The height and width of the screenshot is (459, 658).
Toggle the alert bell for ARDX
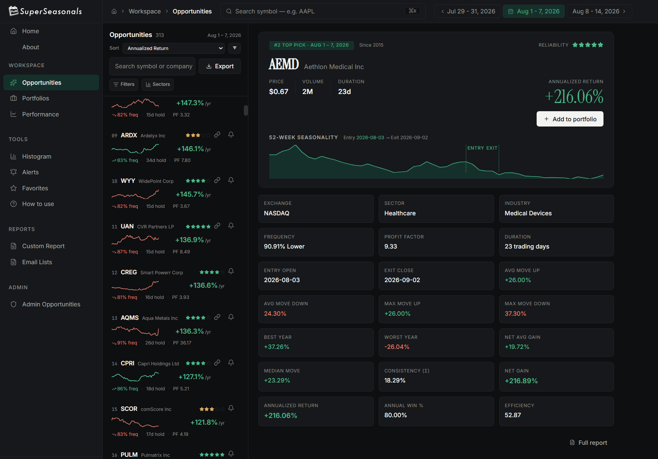[x=231, y=135]
